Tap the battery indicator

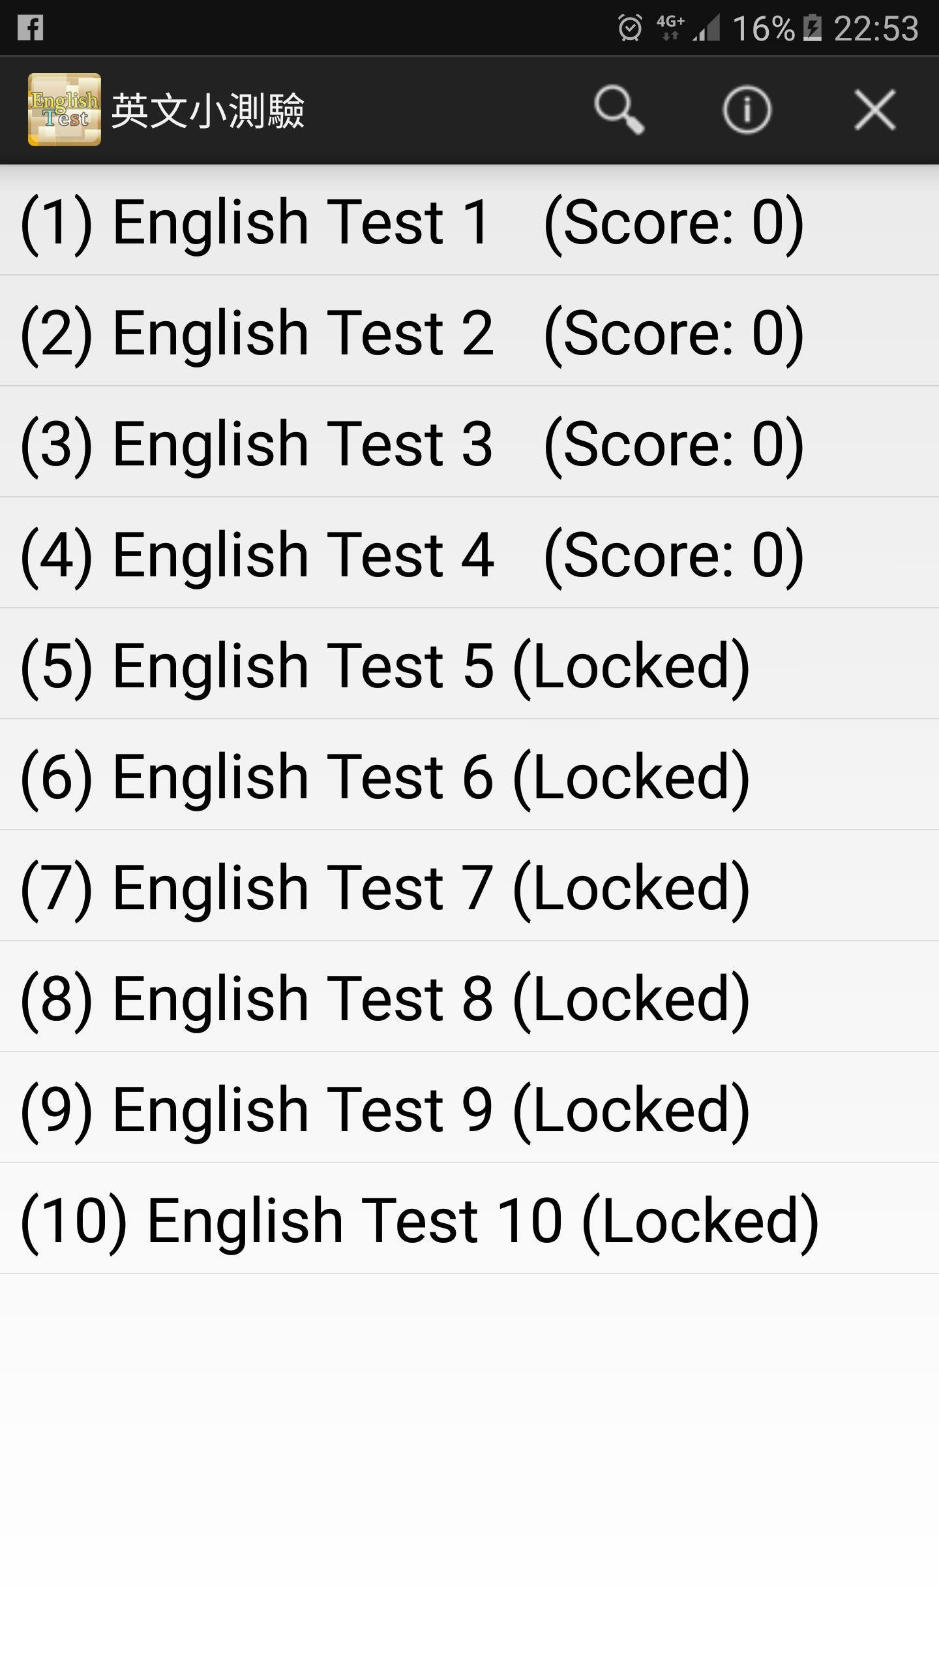click(812, 27)
